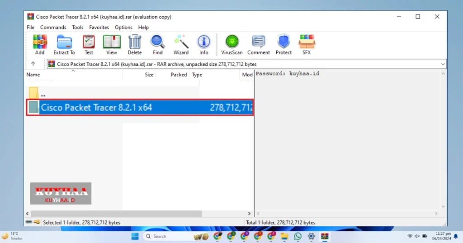Select the Cisco Packet Tracer 8.2.1 x64 folder
This screenshot has width=463, height=243.
pos(140,107)
